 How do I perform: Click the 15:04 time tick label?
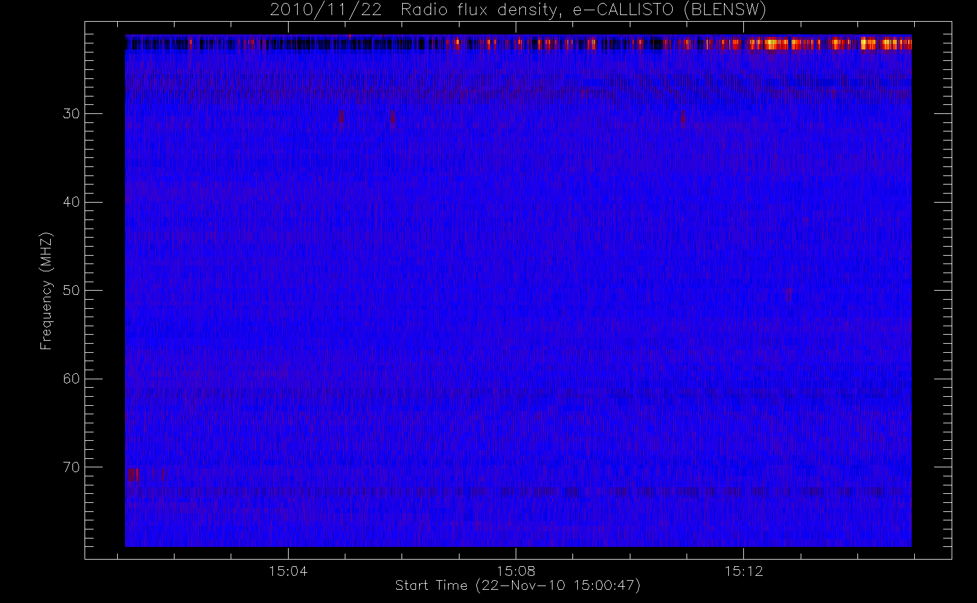pos(289,570)
